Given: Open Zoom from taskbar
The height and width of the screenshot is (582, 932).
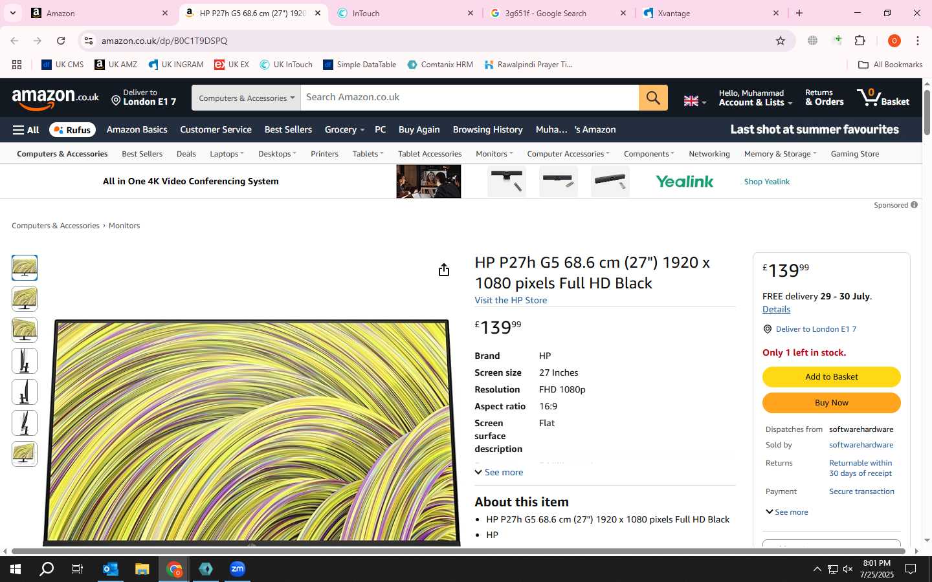Looking at the screenshot, I should 238,569.
